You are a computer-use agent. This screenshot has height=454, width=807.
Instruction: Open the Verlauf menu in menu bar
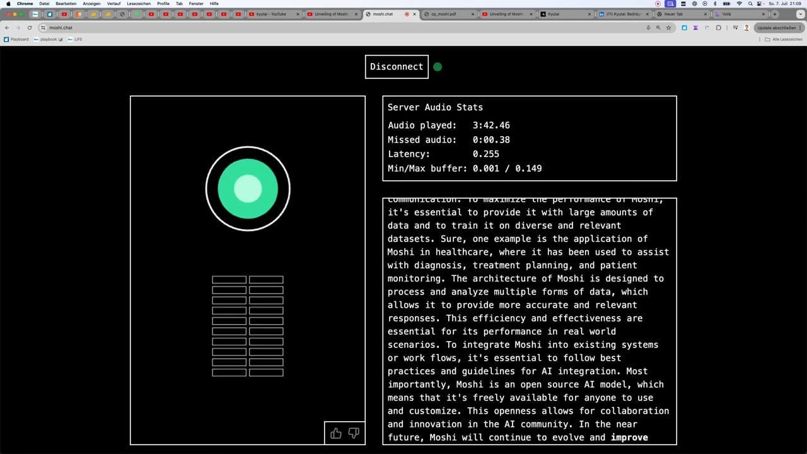pyautogui.click(x=113, y=4)
